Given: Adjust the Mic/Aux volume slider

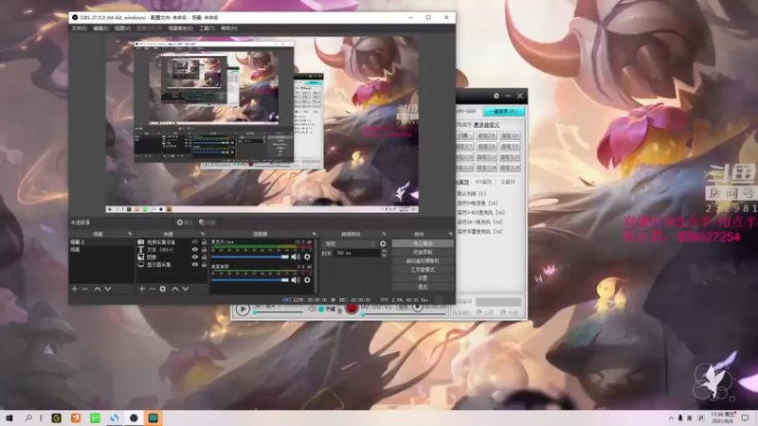Looking at the screenshot, I should click(250, 257).
